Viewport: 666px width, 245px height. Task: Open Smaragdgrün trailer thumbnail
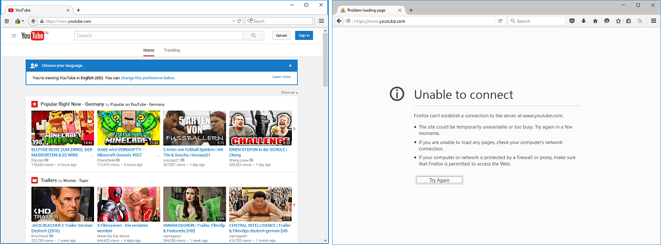click(x=195, y=204)
